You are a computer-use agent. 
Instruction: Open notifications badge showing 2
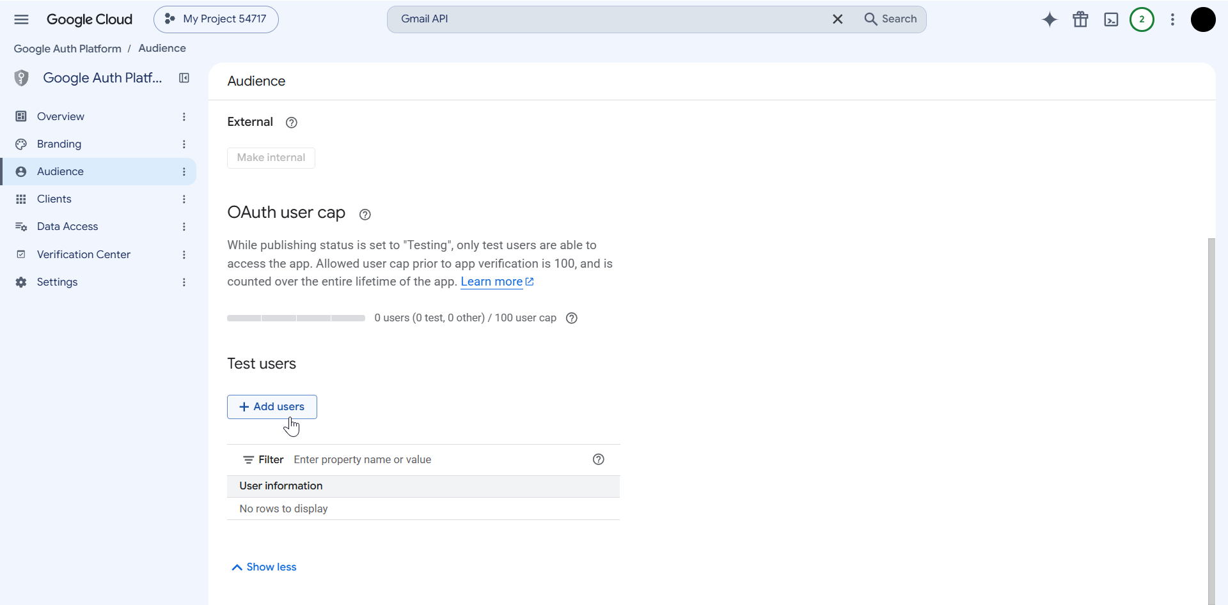point(1142,19)
